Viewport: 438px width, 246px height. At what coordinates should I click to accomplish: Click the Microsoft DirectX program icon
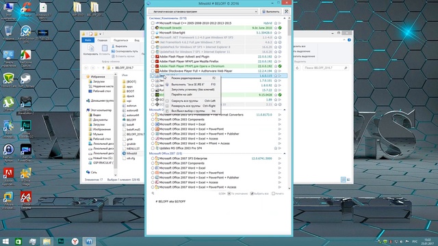[x=157, y=28]
